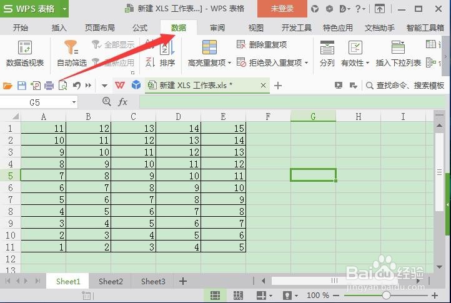Switch to Sheet2 tab

[x=111, y=281]
